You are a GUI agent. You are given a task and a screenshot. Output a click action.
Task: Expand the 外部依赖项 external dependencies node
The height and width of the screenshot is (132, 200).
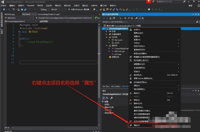(106, 34)
